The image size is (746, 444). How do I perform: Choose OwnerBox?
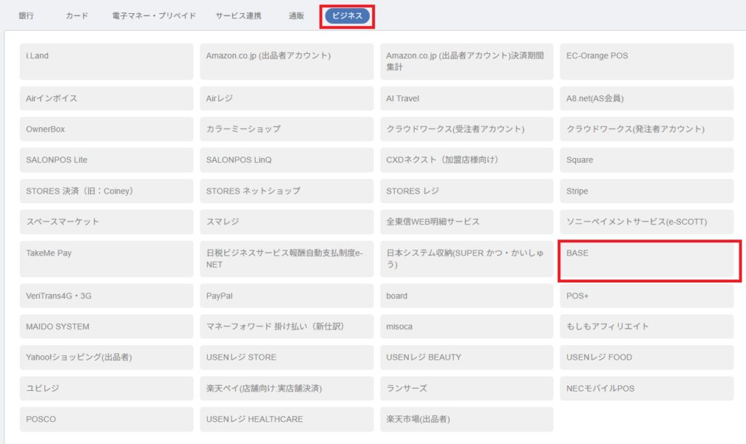(106, 130)
